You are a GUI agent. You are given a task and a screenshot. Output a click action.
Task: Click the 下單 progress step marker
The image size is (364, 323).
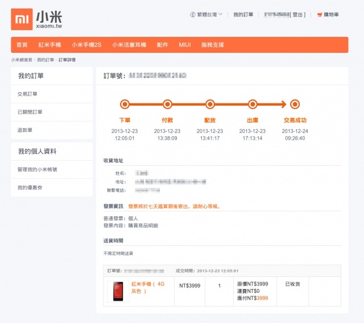pos(125,104)
